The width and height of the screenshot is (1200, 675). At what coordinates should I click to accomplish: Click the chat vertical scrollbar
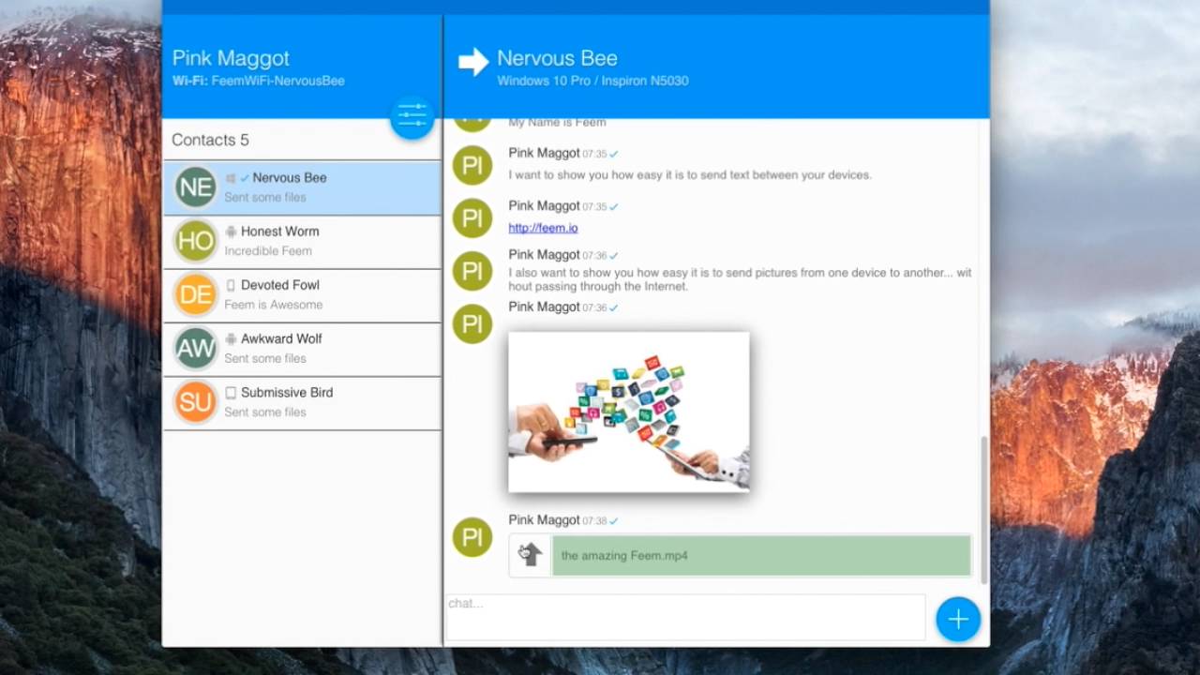pos(983,506)
